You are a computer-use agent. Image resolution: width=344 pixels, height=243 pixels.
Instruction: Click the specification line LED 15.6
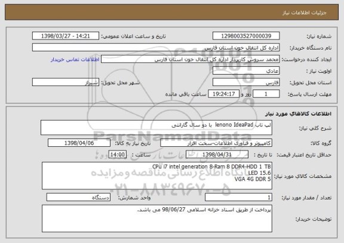click(x=260, y=173)
